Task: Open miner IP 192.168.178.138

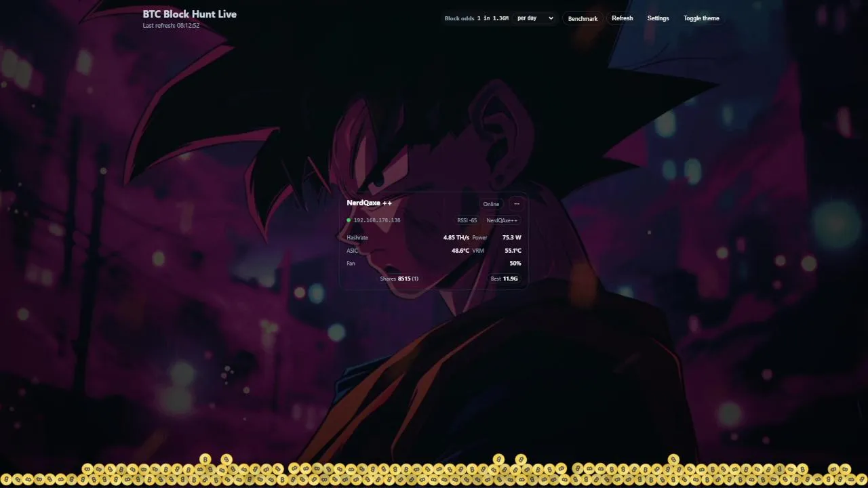Action: coord(377,220)
